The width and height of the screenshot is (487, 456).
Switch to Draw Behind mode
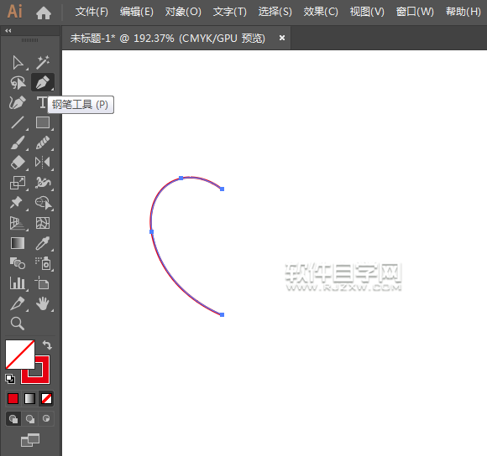30,419
